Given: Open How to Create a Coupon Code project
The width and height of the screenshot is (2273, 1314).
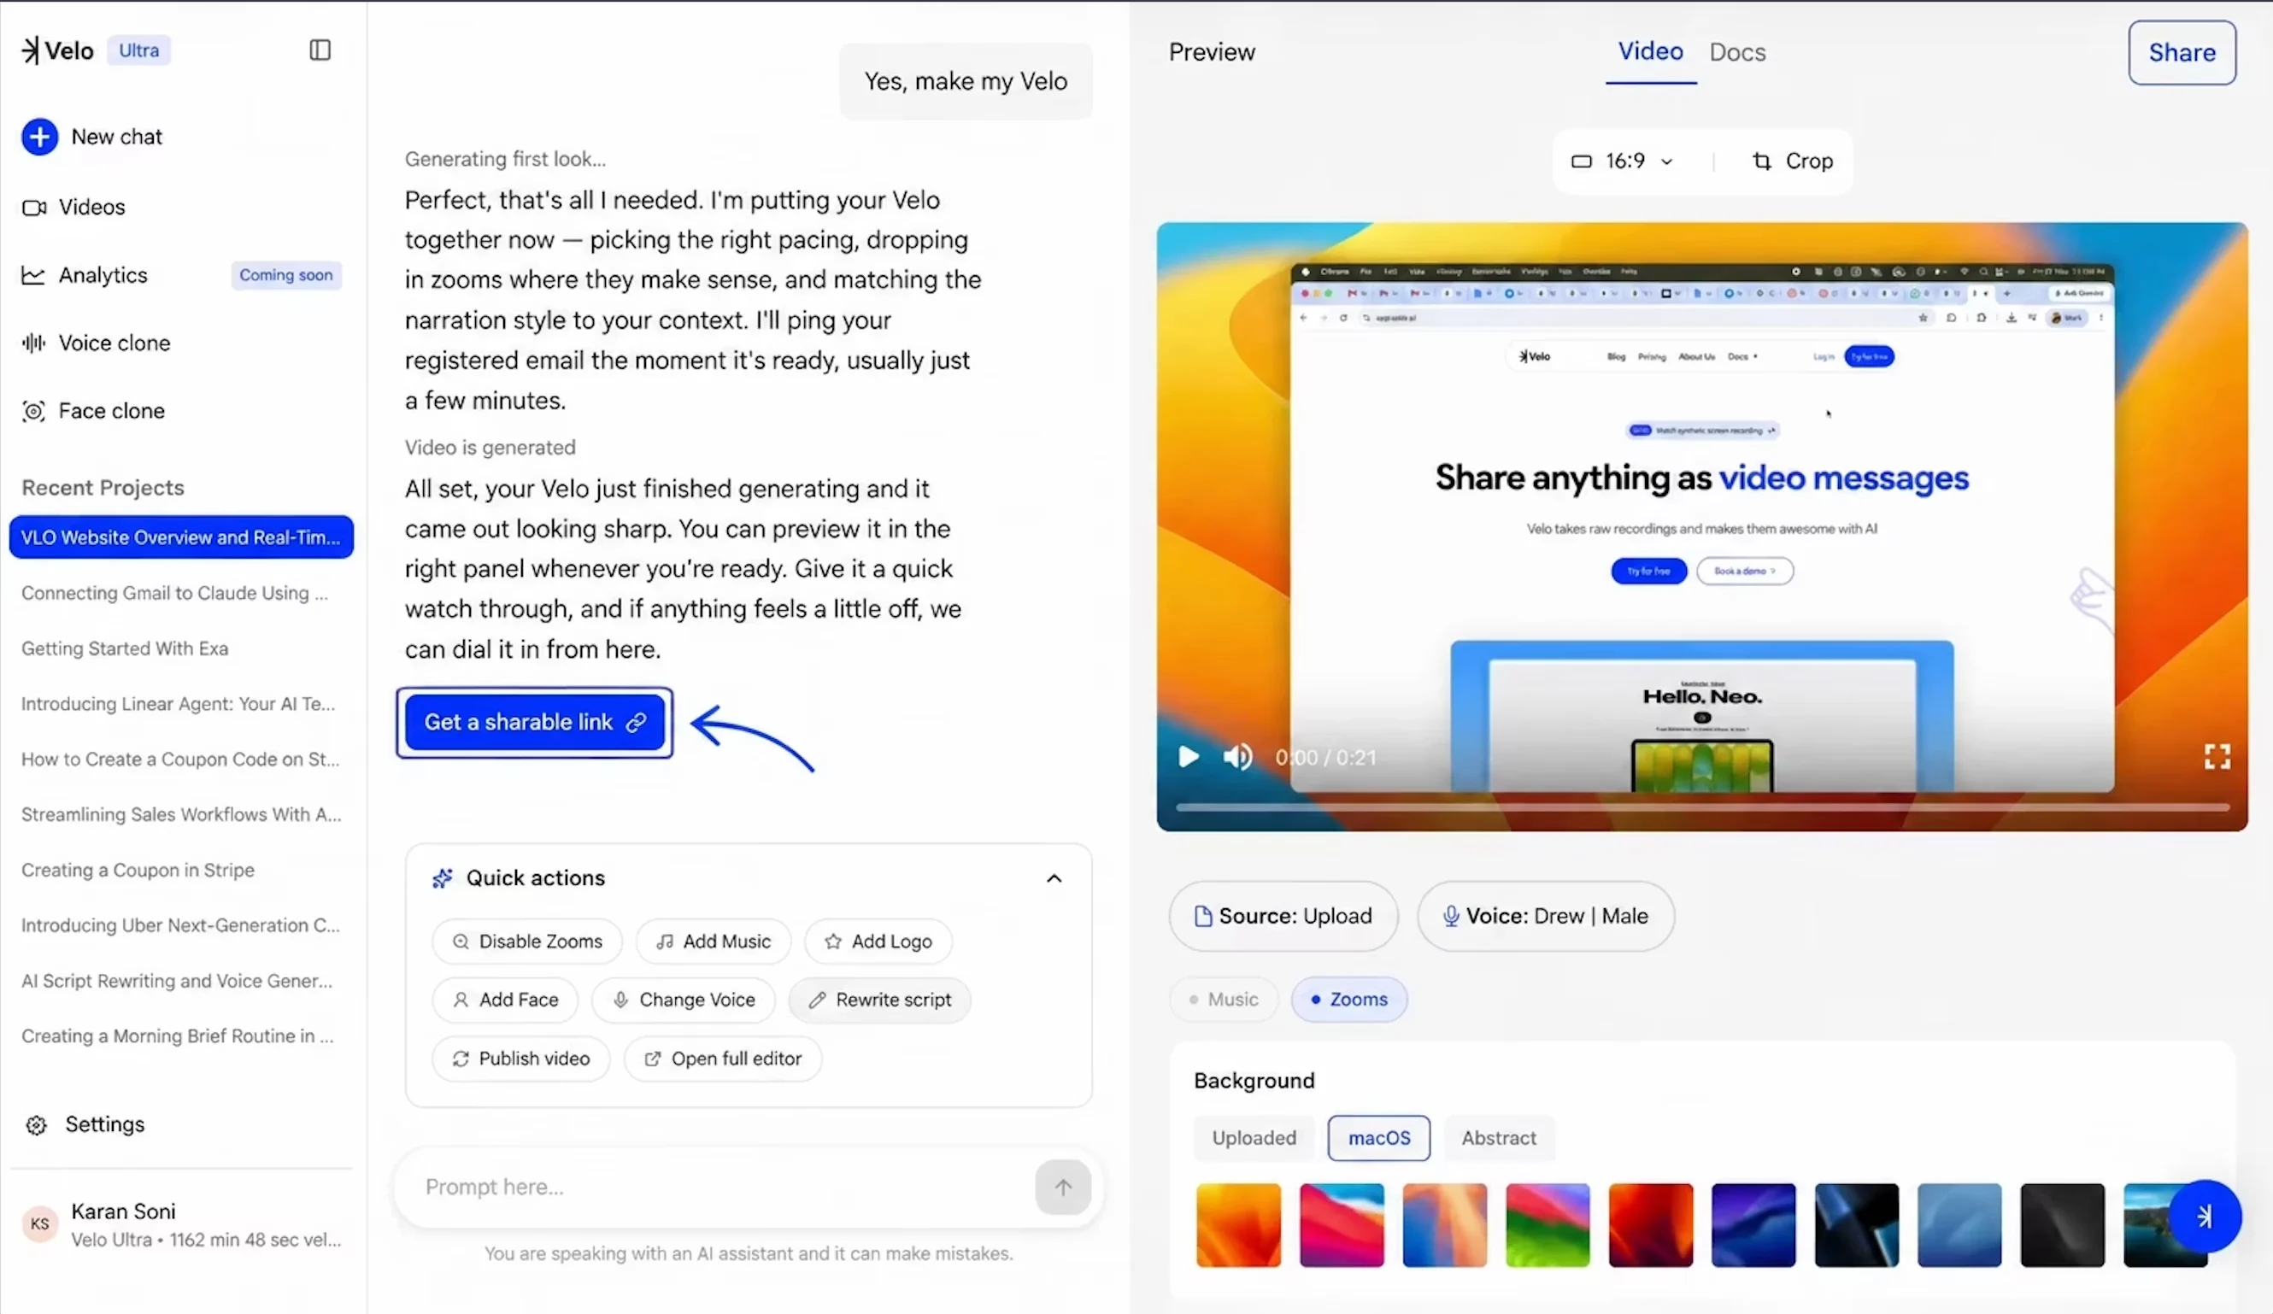Looking at the screenshot, I should point(181,760).
